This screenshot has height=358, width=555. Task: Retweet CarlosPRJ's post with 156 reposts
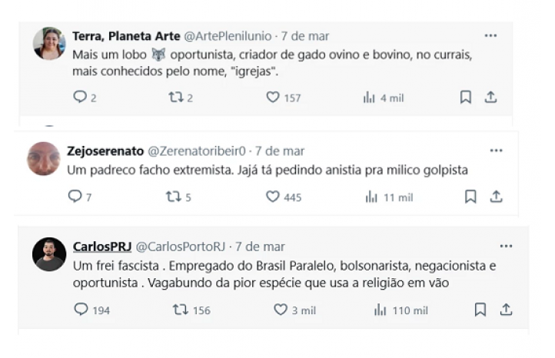180,310
